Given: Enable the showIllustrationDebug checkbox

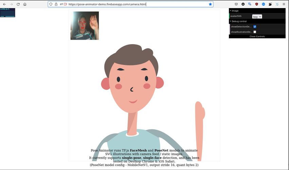Looking at the screenshot, I should pyautogui.click(x=255, y=32).
